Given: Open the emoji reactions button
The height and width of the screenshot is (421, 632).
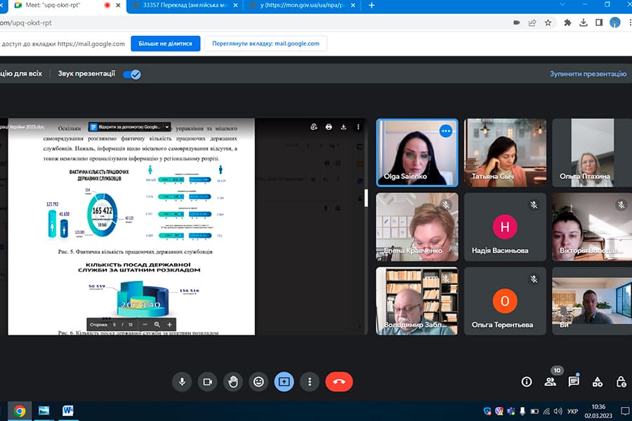Looking at the screenshot, I should (258, 382).
